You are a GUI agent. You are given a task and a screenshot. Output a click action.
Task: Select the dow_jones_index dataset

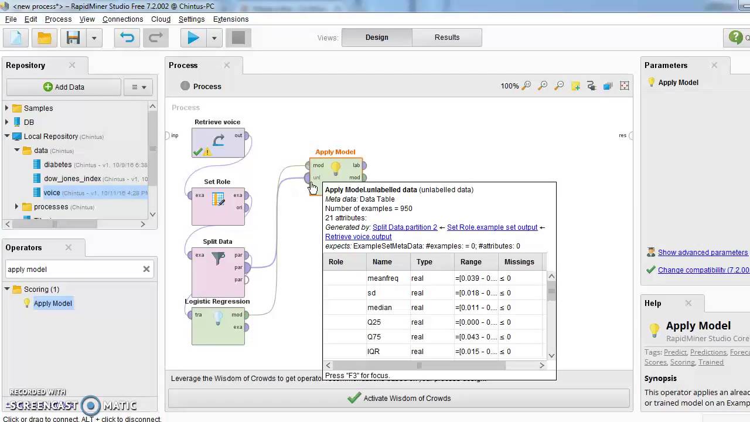click(x=73, y=179)
